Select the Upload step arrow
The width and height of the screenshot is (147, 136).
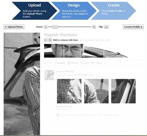pos(34,11)
